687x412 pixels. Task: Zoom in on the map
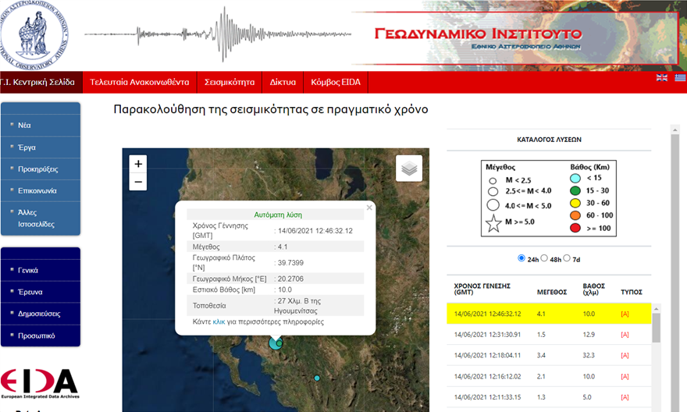[138, 164]
